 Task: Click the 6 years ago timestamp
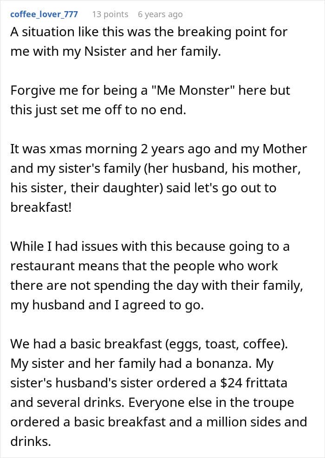pyautogui.click(x=160, y=14)
